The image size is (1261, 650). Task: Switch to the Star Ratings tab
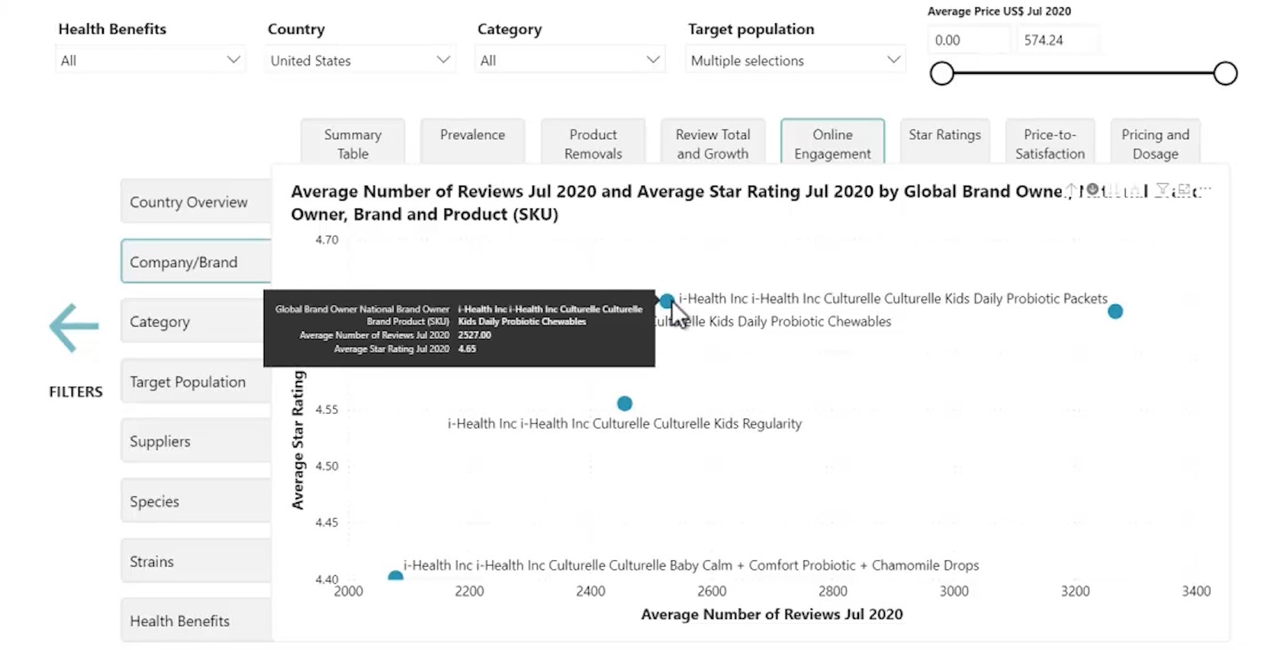coord(944,141)
